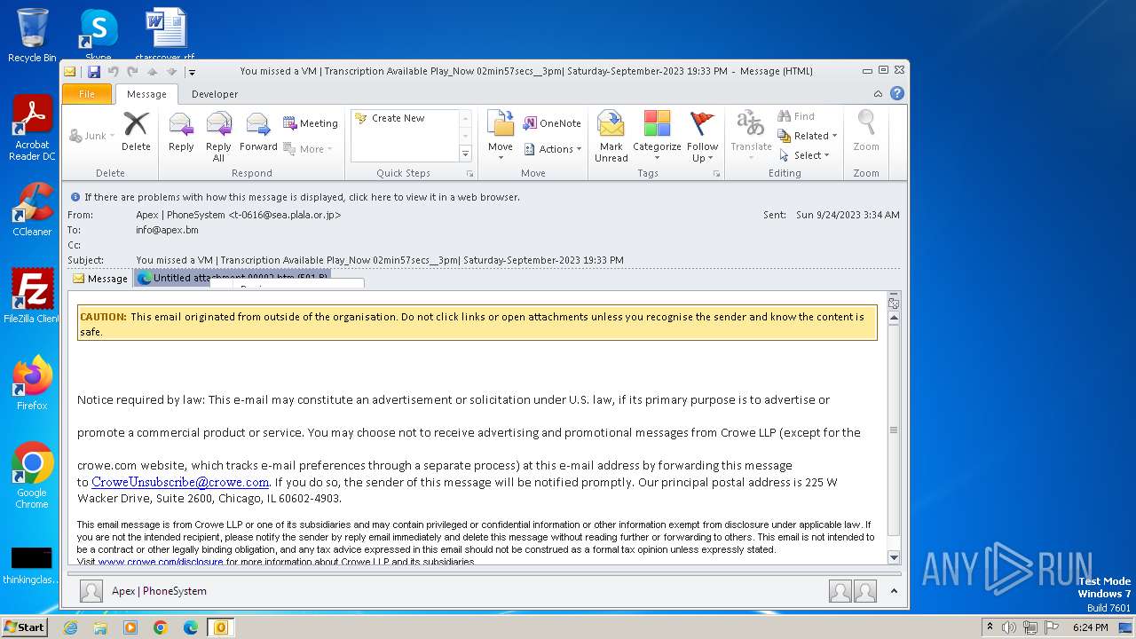Open the CroweUnsubscribe@crowe.com link

[x=180, y=482]
